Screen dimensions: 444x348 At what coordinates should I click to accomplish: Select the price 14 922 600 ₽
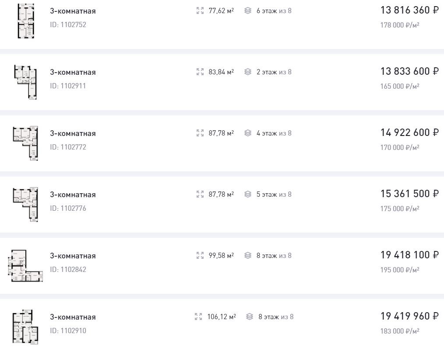coord(409,132)
